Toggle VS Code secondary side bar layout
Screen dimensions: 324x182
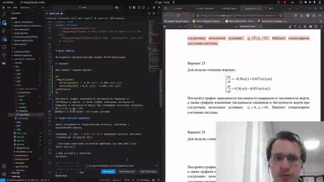click(x=143, y=8)
